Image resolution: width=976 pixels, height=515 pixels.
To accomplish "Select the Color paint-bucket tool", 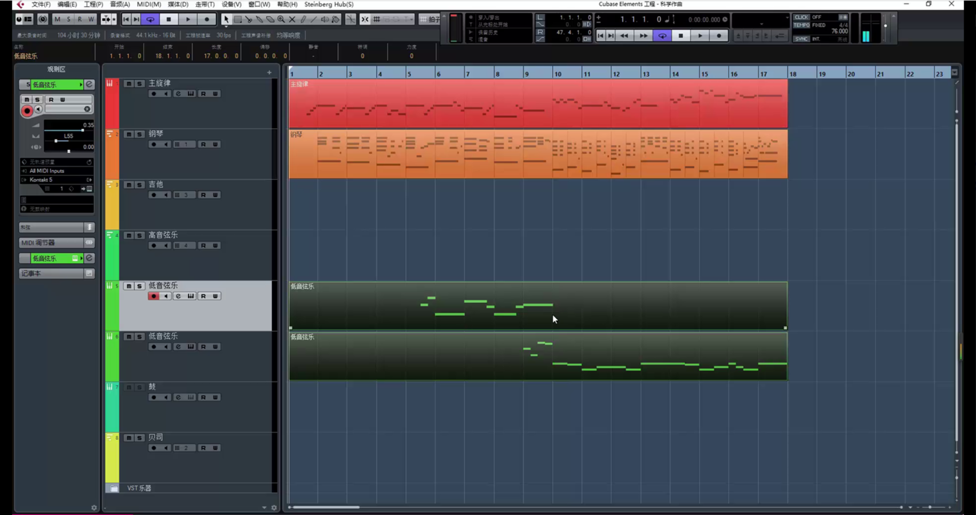I will pos(335,19).
